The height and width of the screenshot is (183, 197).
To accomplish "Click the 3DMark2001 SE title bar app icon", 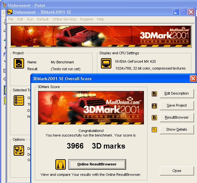I will (x=10, y=12).
